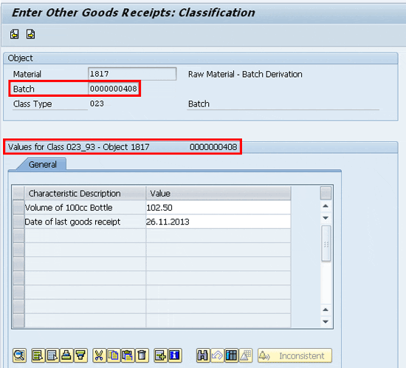The image size is (406, 368).
Task: Click the table's top scroll-up arrow
Action: coord(326,206)
